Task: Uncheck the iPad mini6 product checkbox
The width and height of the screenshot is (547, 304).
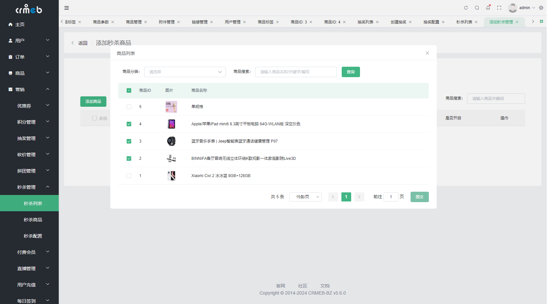Action: pyautogui.click(x=129, y=124)
